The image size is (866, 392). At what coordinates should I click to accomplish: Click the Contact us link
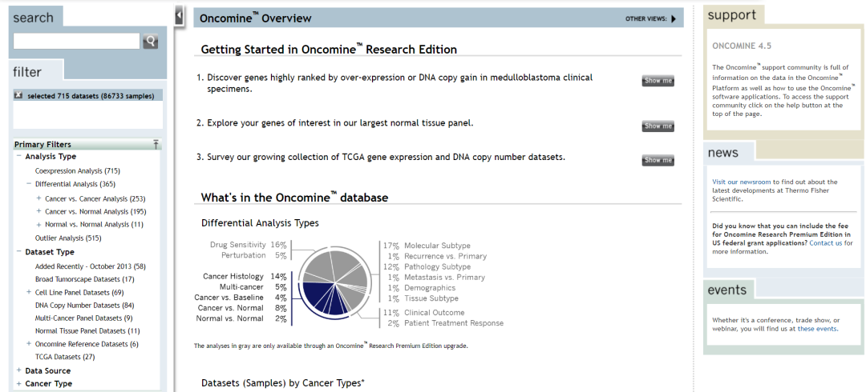click(826, 243)
